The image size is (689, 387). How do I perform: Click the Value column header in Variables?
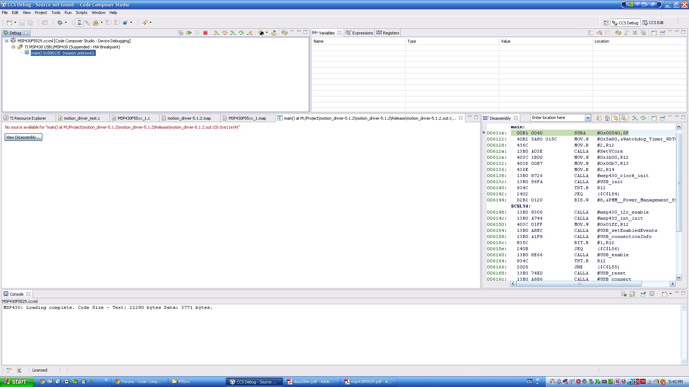pyautogui.click(x=545, y=41)
